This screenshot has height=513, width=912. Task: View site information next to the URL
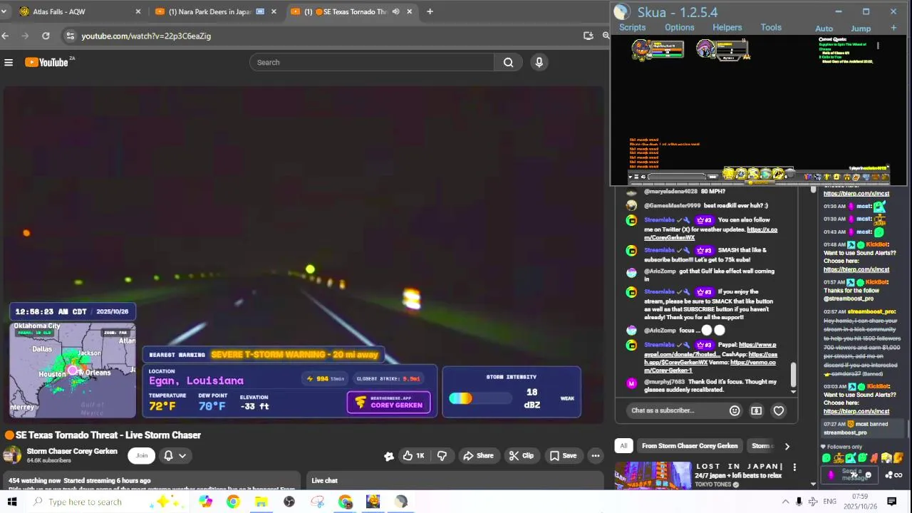click(69, 36)
